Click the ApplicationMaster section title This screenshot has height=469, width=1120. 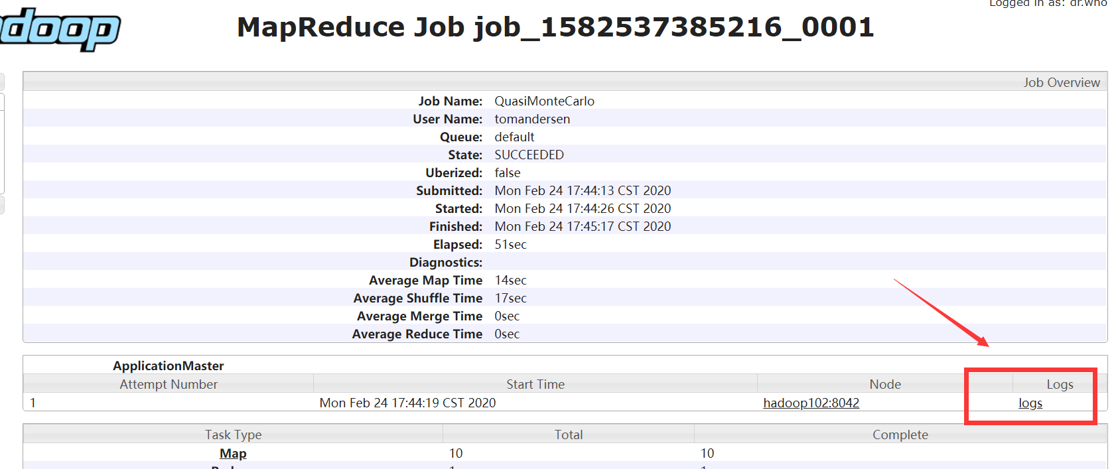pyautogui.click(x=168, y=366)
